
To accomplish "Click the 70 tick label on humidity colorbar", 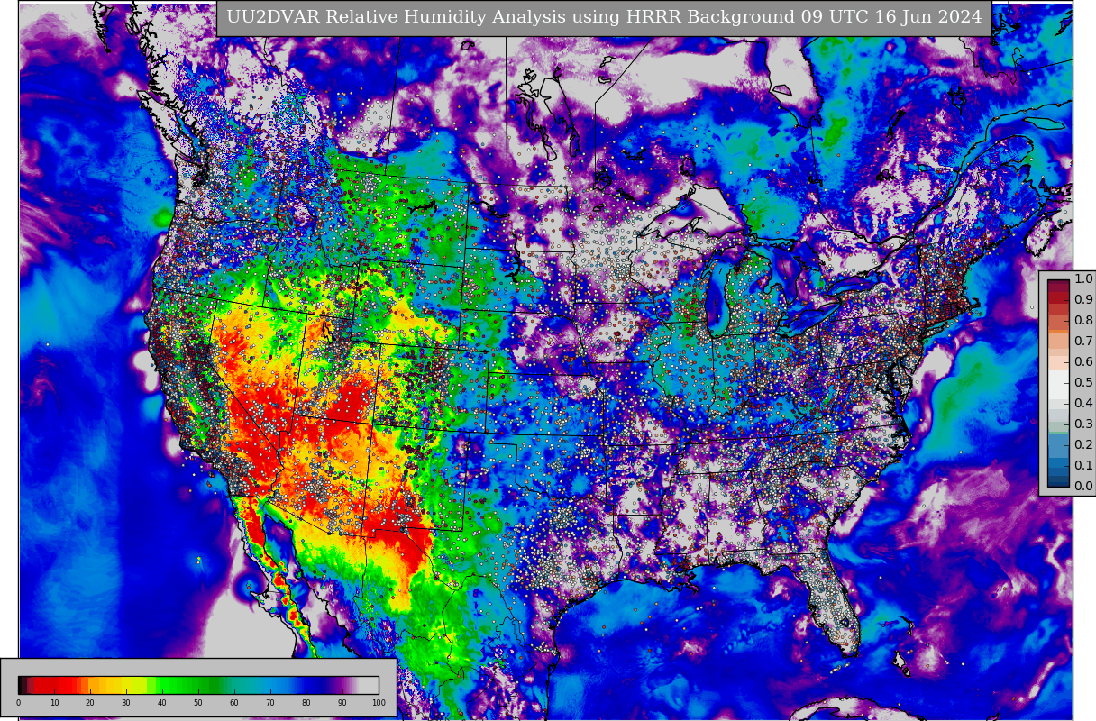I will [270, 702].
